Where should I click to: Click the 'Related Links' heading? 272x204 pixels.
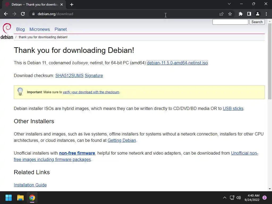pyautogui.click(x=32, y=172)
